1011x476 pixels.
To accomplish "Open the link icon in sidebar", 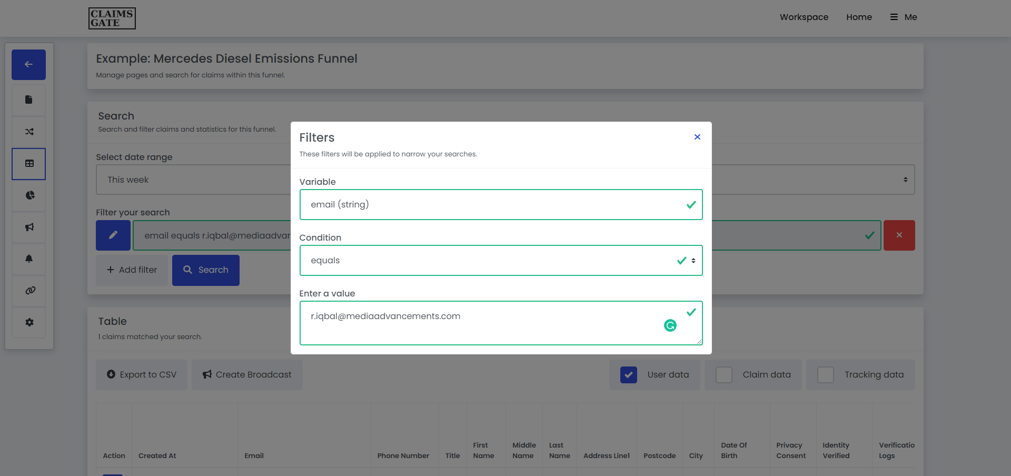I will click(29, 290).
